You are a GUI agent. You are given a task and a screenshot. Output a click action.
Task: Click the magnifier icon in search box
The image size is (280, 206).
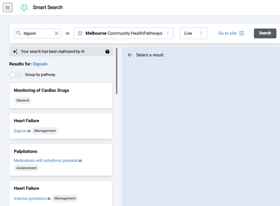18,33
